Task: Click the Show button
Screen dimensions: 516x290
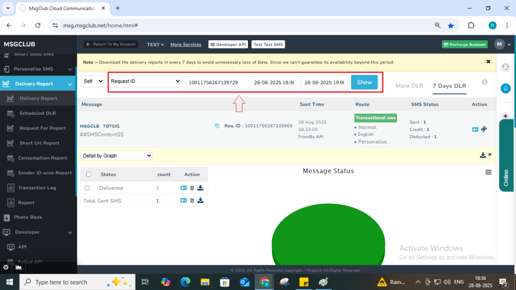Action: pos(364,82)
